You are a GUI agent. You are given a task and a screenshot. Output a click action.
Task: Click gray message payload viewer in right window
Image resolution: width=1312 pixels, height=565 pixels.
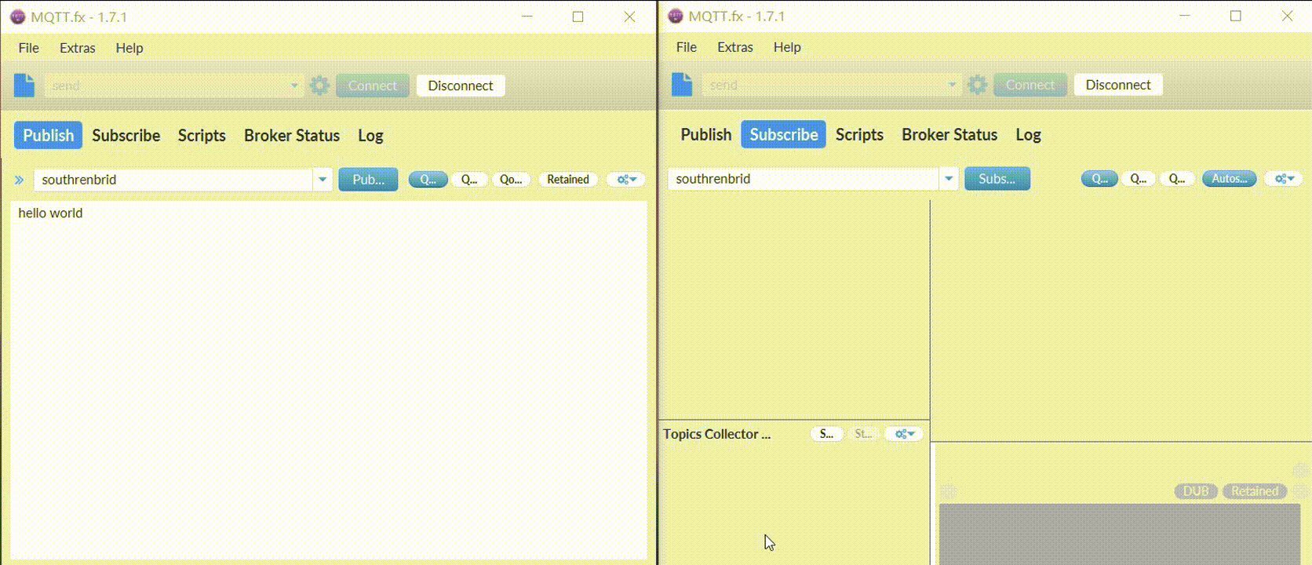pyautogui.click(x=1120, y=534)
